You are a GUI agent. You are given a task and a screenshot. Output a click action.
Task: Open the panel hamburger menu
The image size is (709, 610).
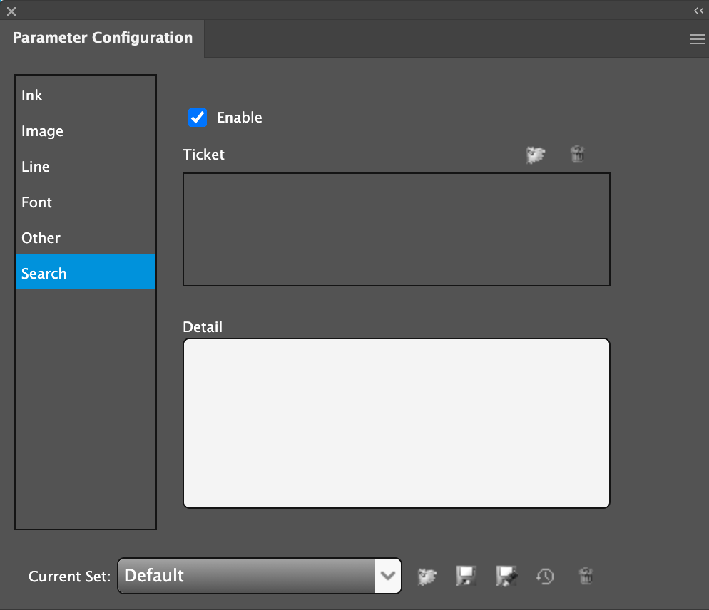click(697, 40)
